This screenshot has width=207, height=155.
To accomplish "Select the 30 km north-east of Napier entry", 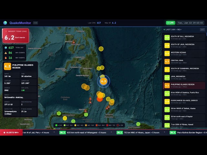I will coord(184,118).
